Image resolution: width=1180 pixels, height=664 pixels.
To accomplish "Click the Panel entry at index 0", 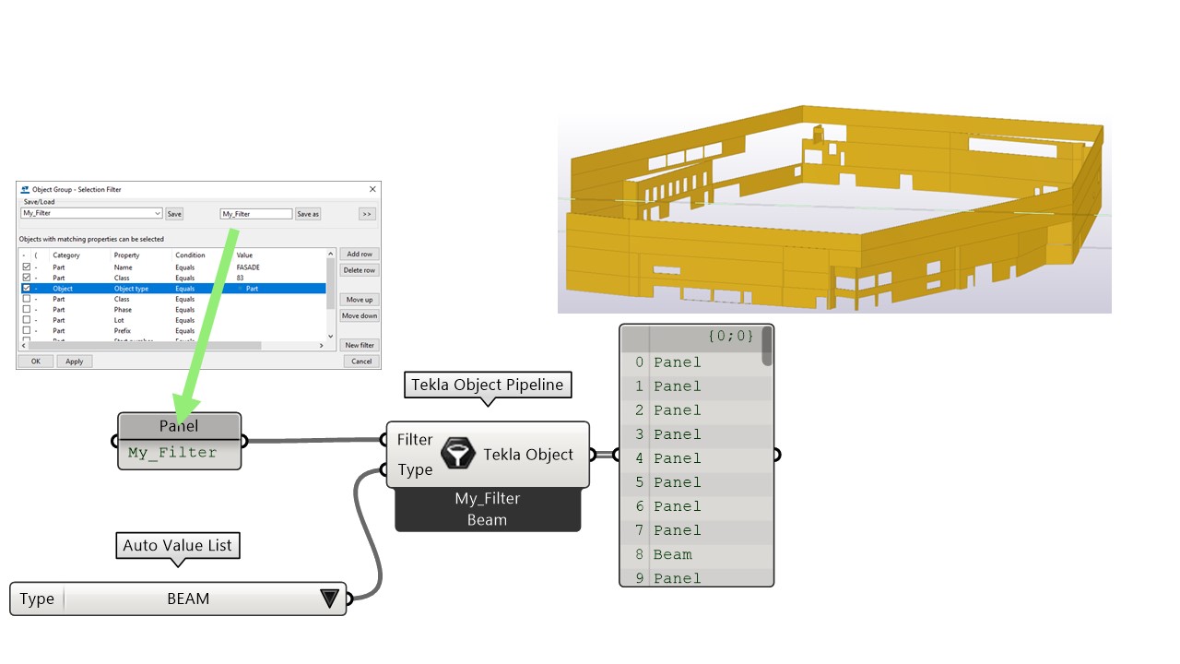I will coord(678,362).
